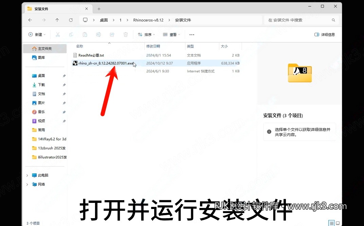Viewport: 364px width, 226px height.
Task: Open the 查看 view dropdown
Action: [x=171, y=34]
